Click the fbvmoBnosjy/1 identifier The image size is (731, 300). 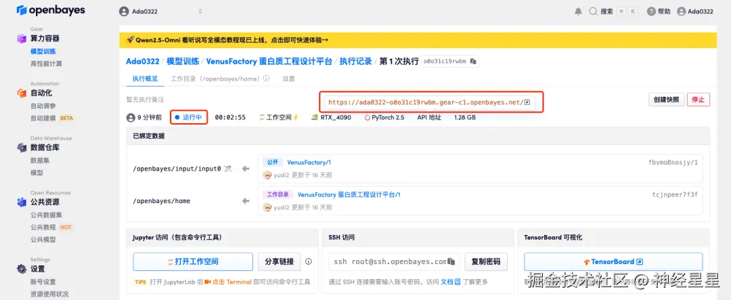tap(673, 163)
